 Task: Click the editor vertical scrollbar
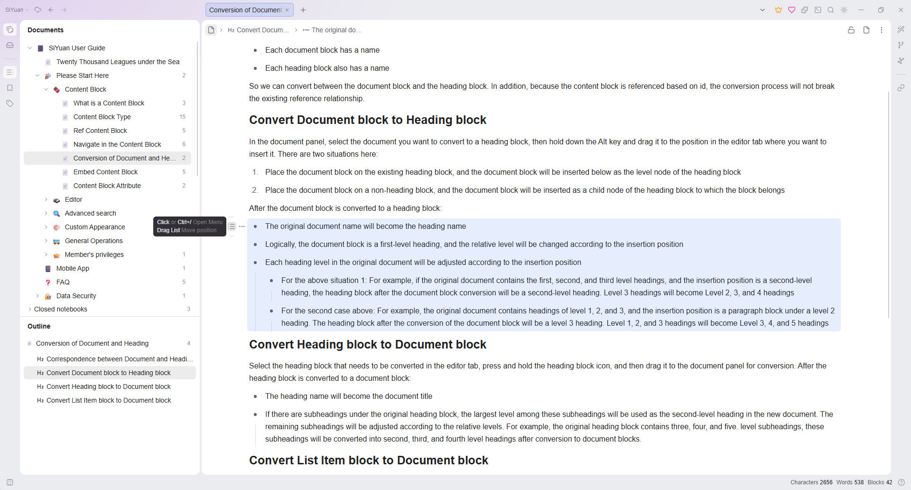[889, 204]
